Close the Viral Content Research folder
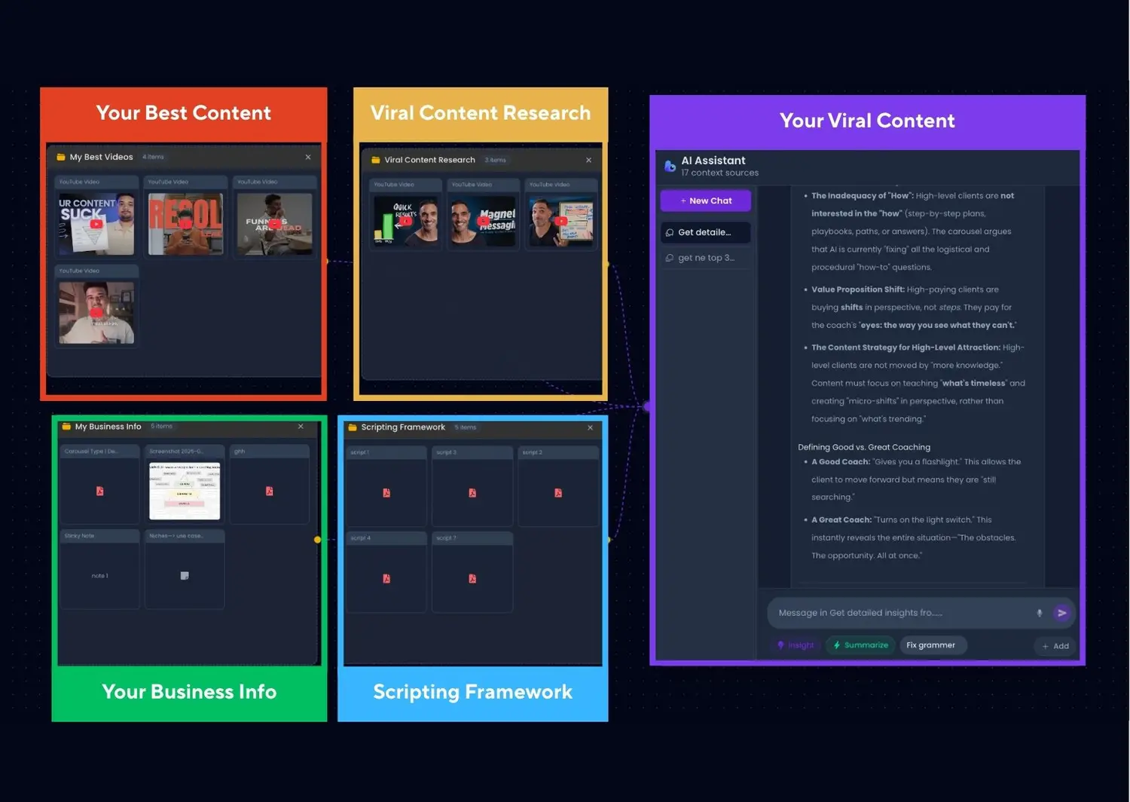This screenshot has width=1130, height=802. click(588, 160)
